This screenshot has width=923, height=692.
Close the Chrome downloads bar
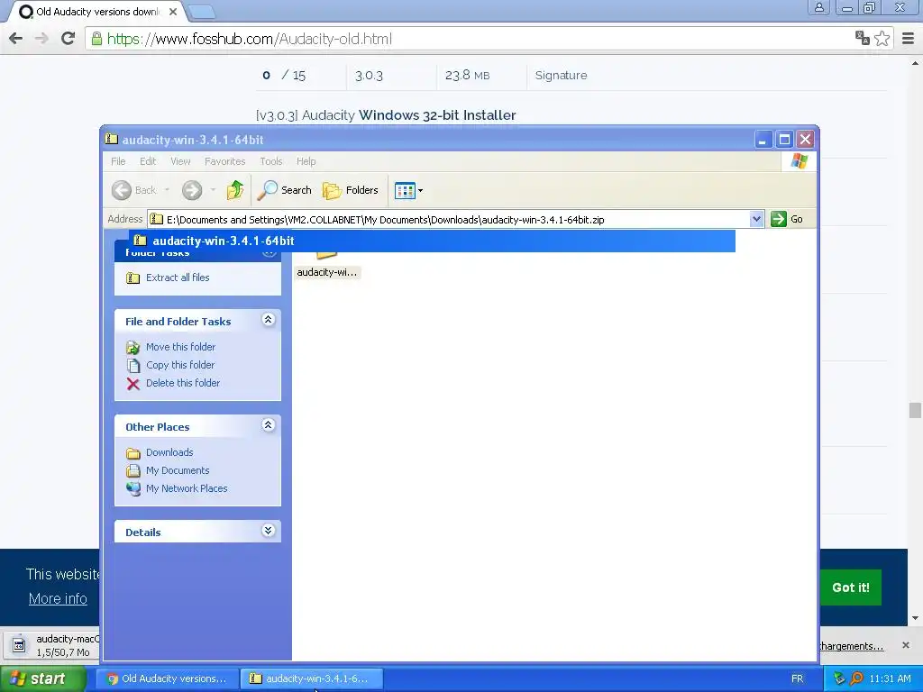906,645
